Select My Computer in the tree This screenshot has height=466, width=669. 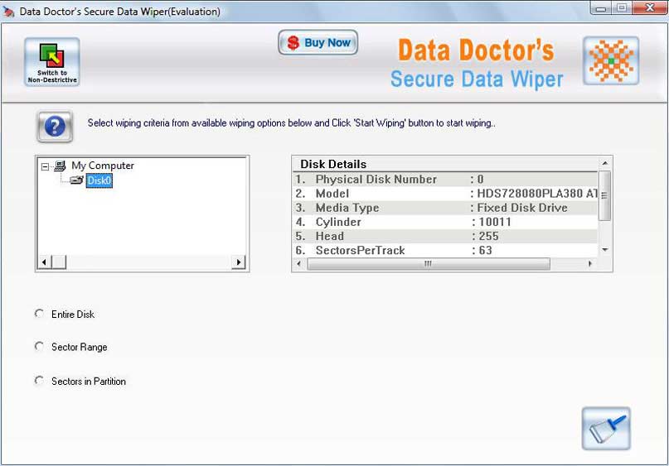[103, 166]
